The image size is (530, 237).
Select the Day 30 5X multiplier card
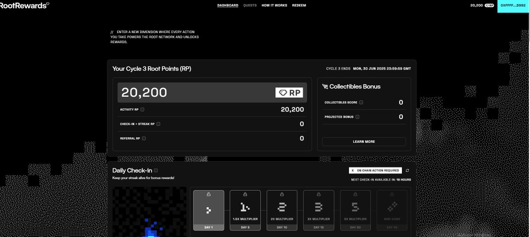355,210
